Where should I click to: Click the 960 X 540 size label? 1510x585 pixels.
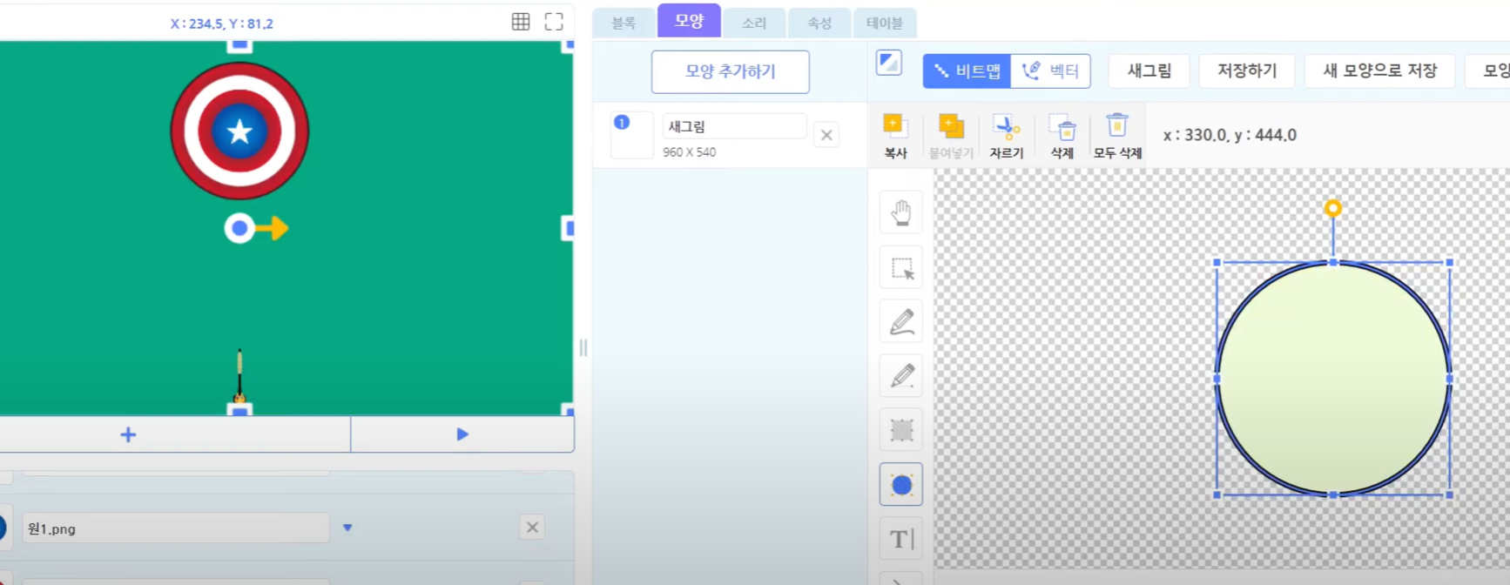(x=689, y=151)
